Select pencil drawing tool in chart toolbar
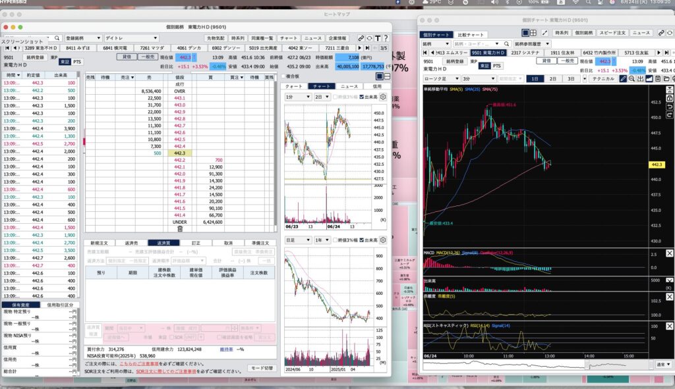The height and width of the screenshot is (389, 675). 623,79
